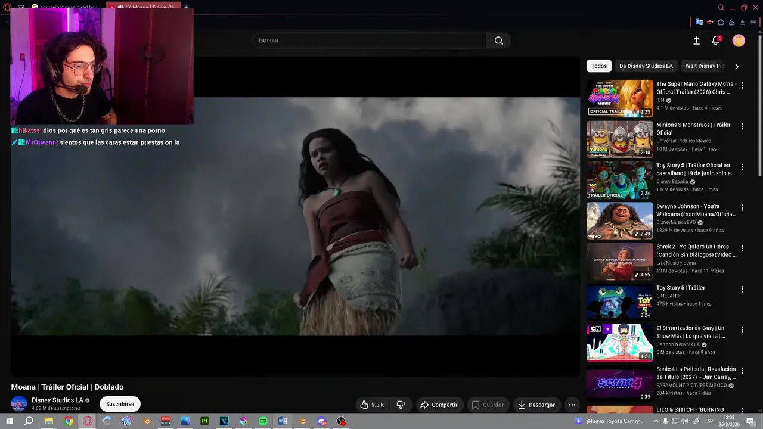Screen dimensions: 763x429
Task: Open Substance Painter (Pt) from the taskbar
Action: [x=204, y=421]
